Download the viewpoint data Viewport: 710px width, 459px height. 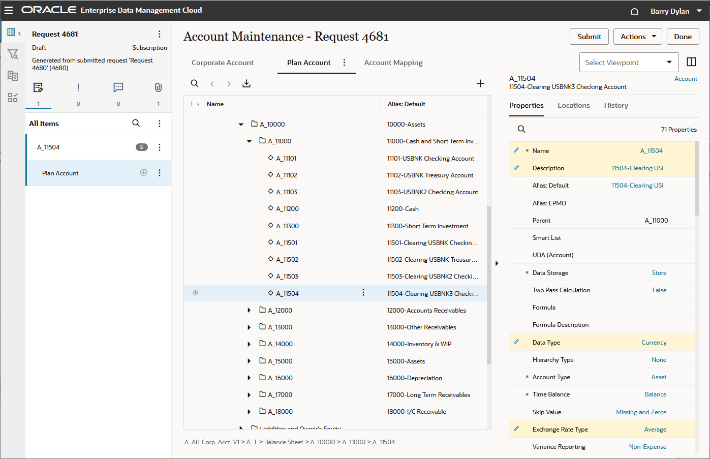click(246, 83)
